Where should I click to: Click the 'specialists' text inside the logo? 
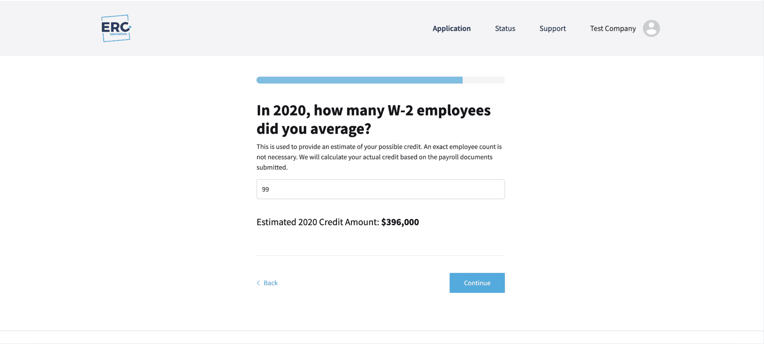119,34
